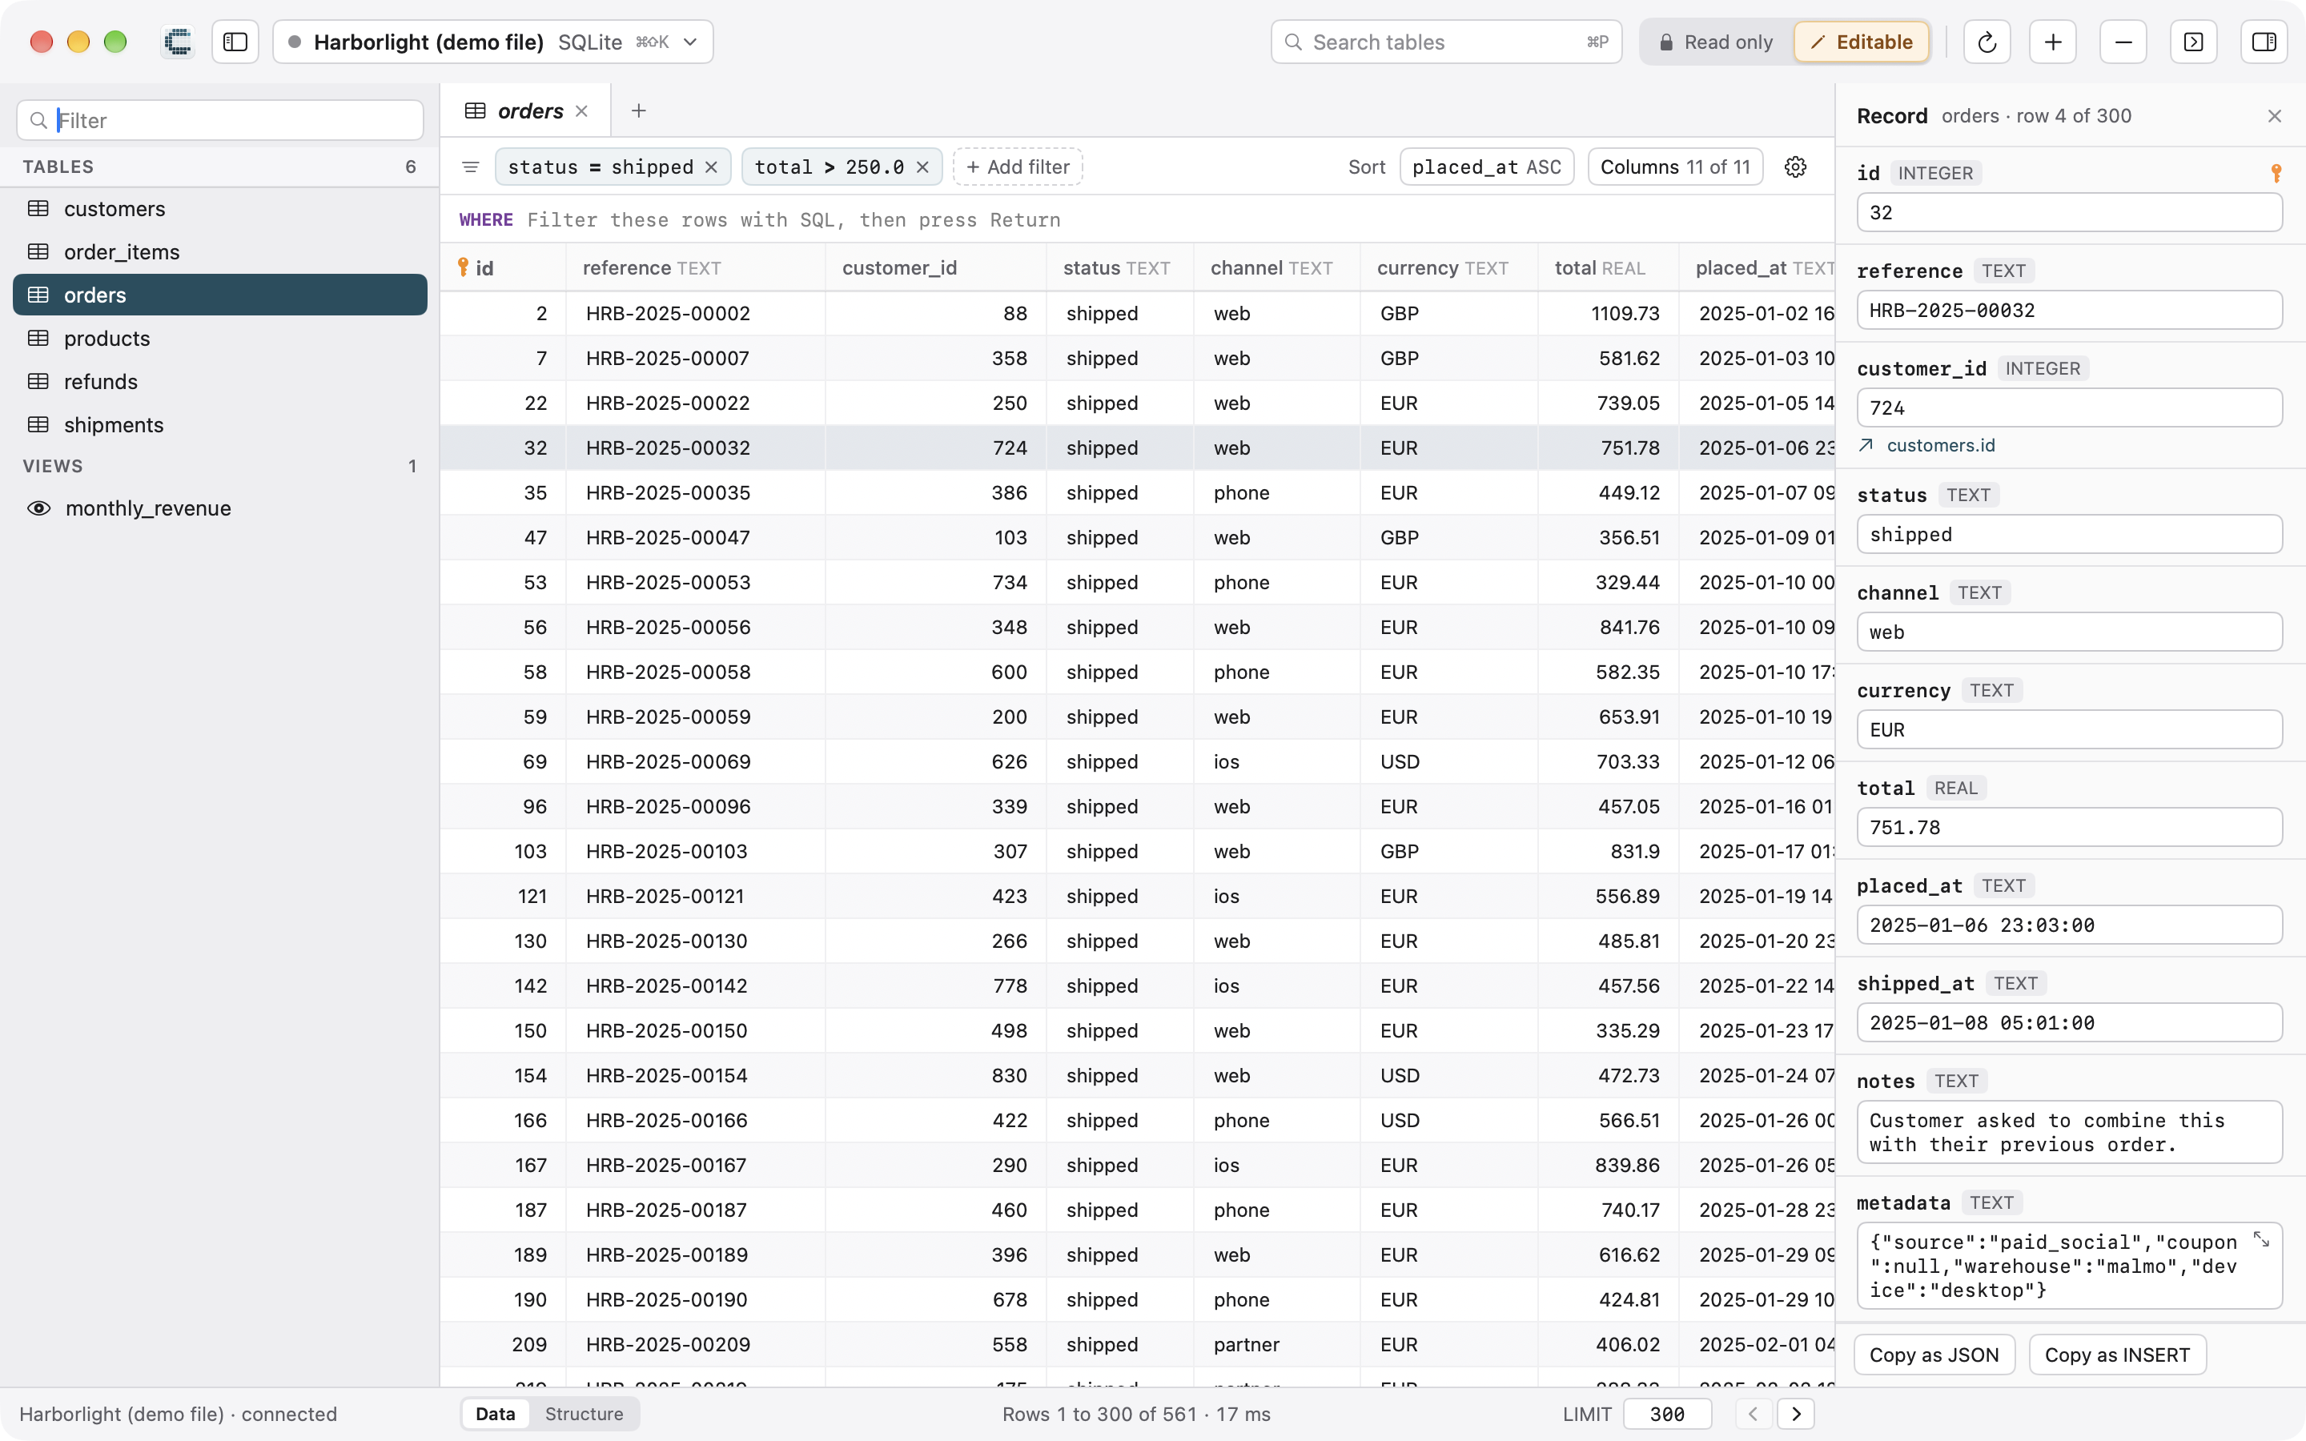Switch to the Structure tab
The height and width of the screenshot is (1441, 2306).
click(585, 1413)
